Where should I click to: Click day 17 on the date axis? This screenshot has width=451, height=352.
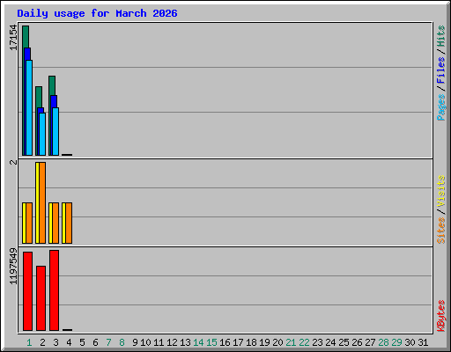(238, 342)
